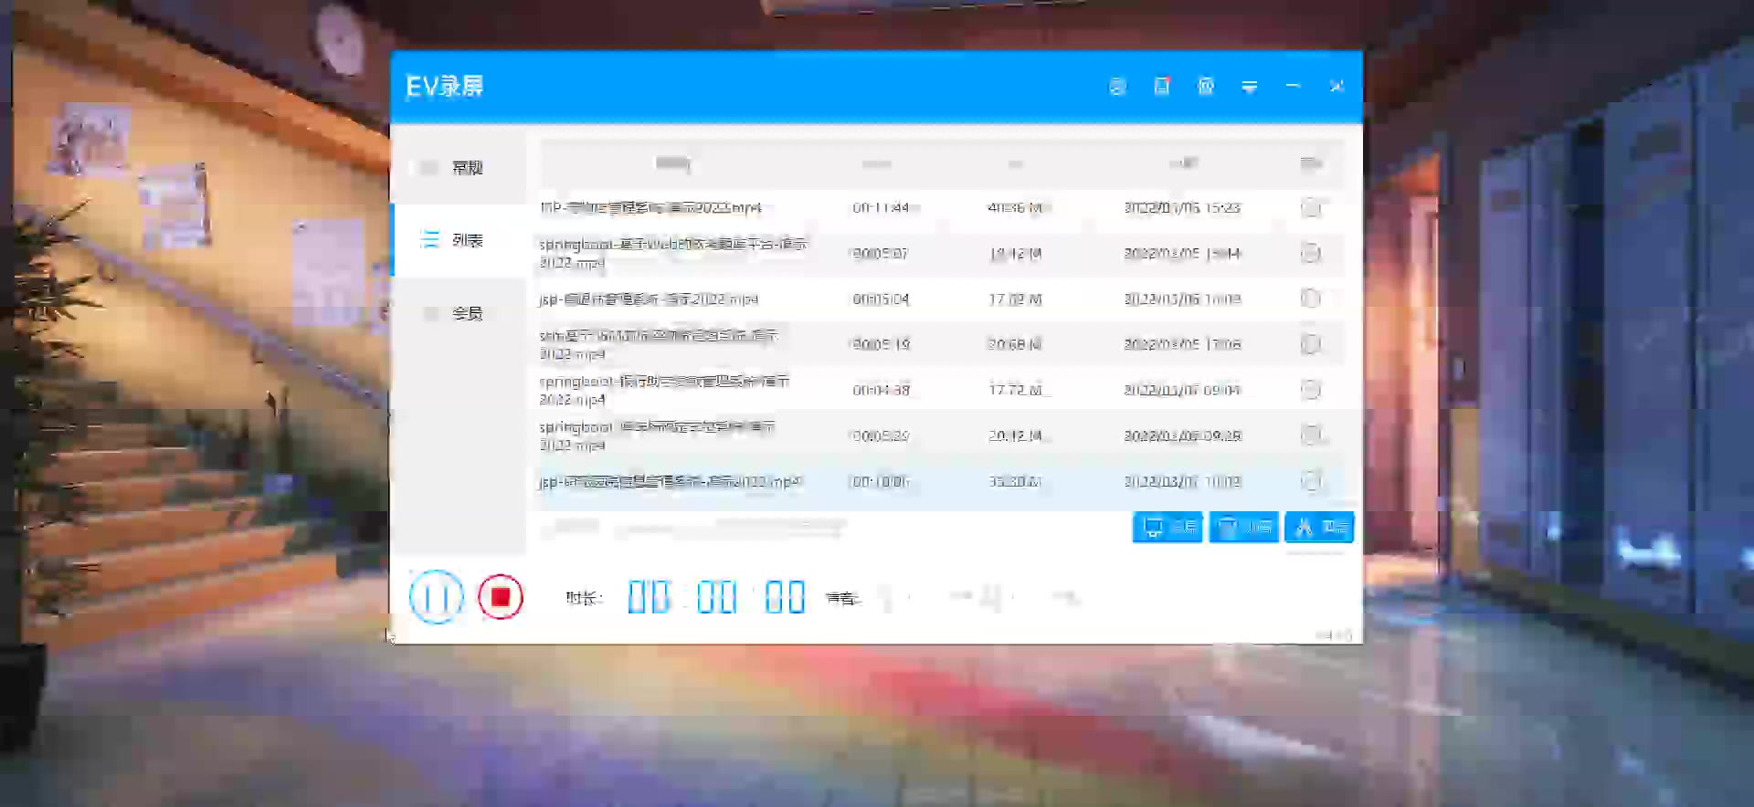
Task: Switch to the 列表 tab
Action: click(x=459, y=240)
